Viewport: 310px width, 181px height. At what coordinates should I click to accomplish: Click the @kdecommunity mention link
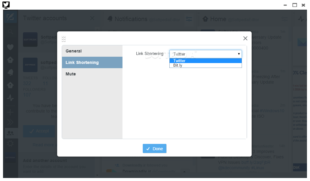click(234, 168)
